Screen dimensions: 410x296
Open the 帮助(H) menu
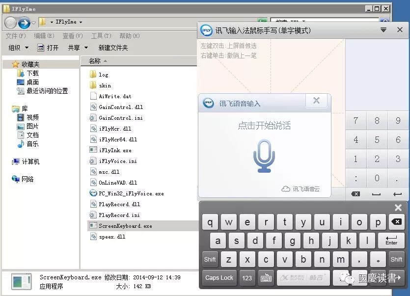coord(130,36)
